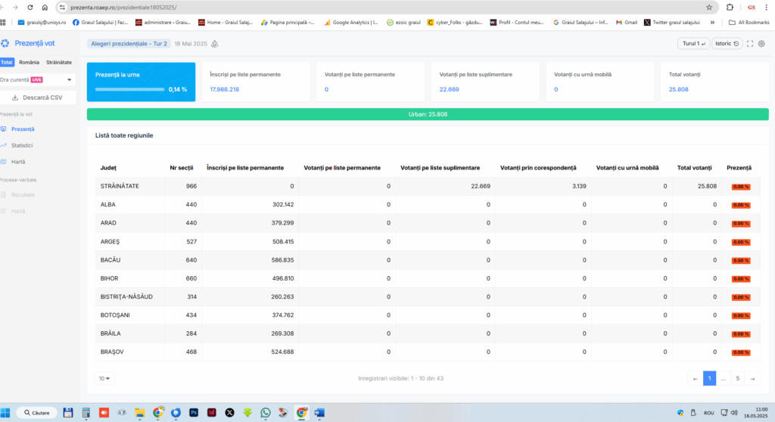This screenshot has height=422, width=775.
Task: Open the Chrome extensions puzzle icon
Action: pyautogui.click(x=730, y=7)
